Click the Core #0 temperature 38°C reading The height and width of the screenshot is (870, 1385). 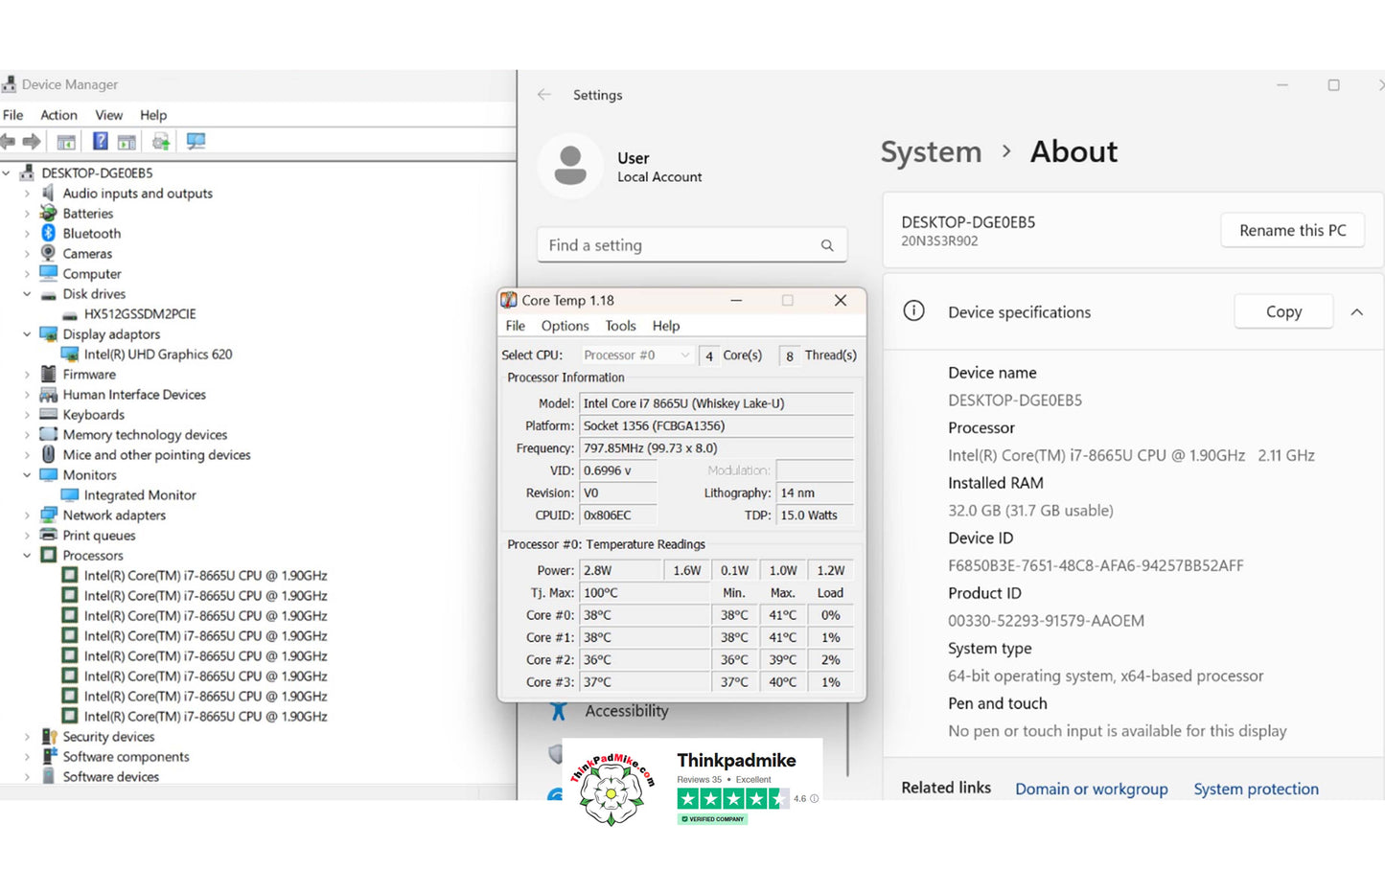tap(644, 614)
